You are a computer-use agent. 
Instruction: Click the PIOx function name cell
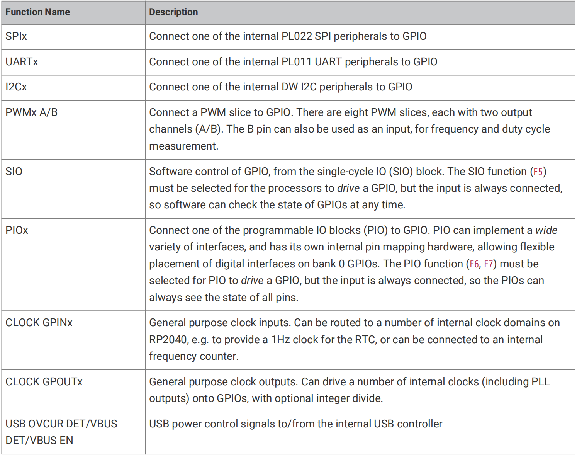[73, 264]
